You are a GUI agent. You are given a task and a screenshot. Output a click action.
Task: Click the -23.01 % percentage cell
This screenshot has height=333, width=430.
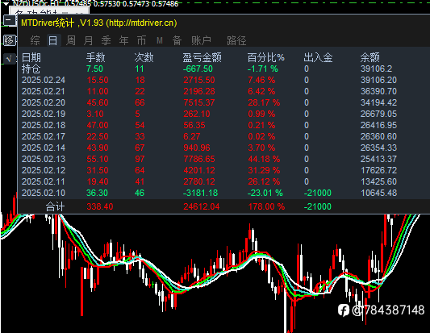point(265,193)
